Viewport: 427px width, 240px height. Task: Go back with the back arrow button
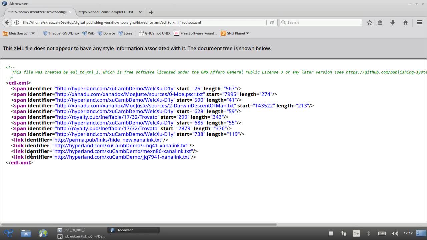(7, 22)
